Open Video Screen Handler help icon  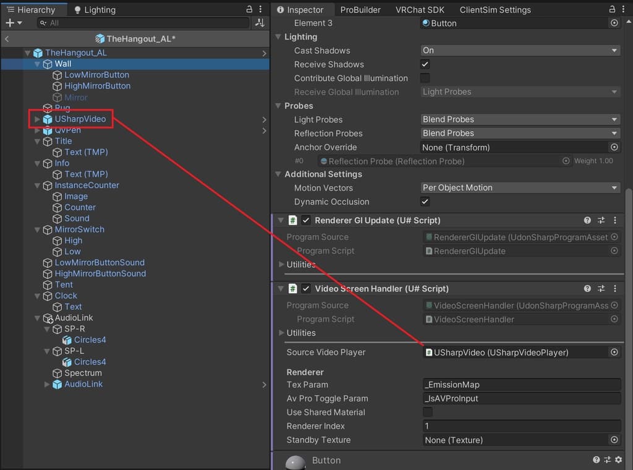pos(587,289)
